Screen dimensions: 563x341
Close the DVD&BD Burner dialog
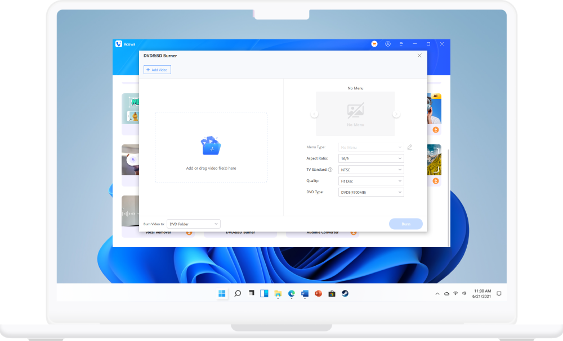pyautogui.click(x=419, y=56)
